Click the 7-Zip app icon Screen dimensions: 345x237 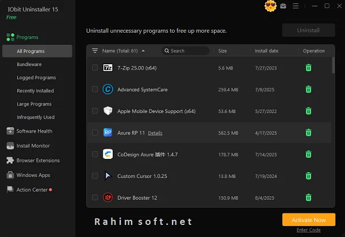[108, 68]
